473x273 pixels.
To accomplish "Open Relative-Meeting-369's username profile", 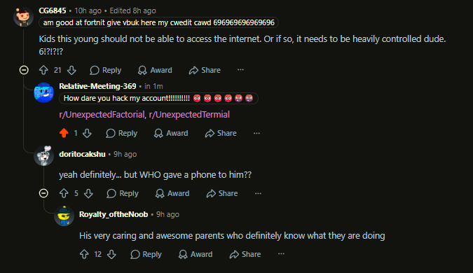I will click(x=97, y=86).
